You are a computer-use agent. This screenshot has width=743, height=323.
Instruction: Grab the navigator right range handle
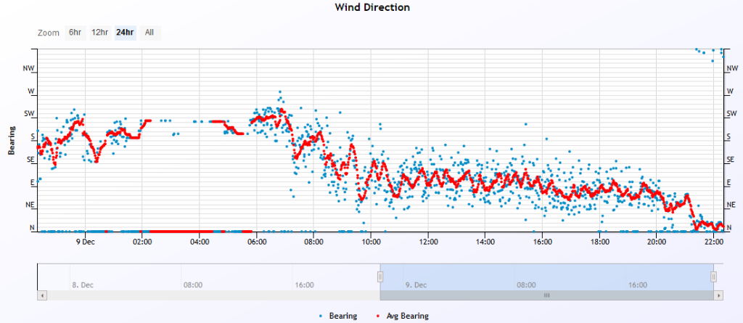point(714,277)
